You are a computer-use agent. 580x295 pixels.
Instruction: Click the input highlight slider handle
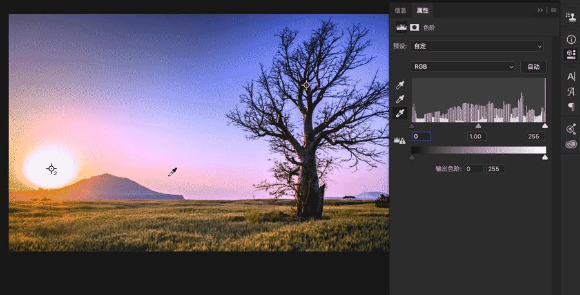[545, 126]
